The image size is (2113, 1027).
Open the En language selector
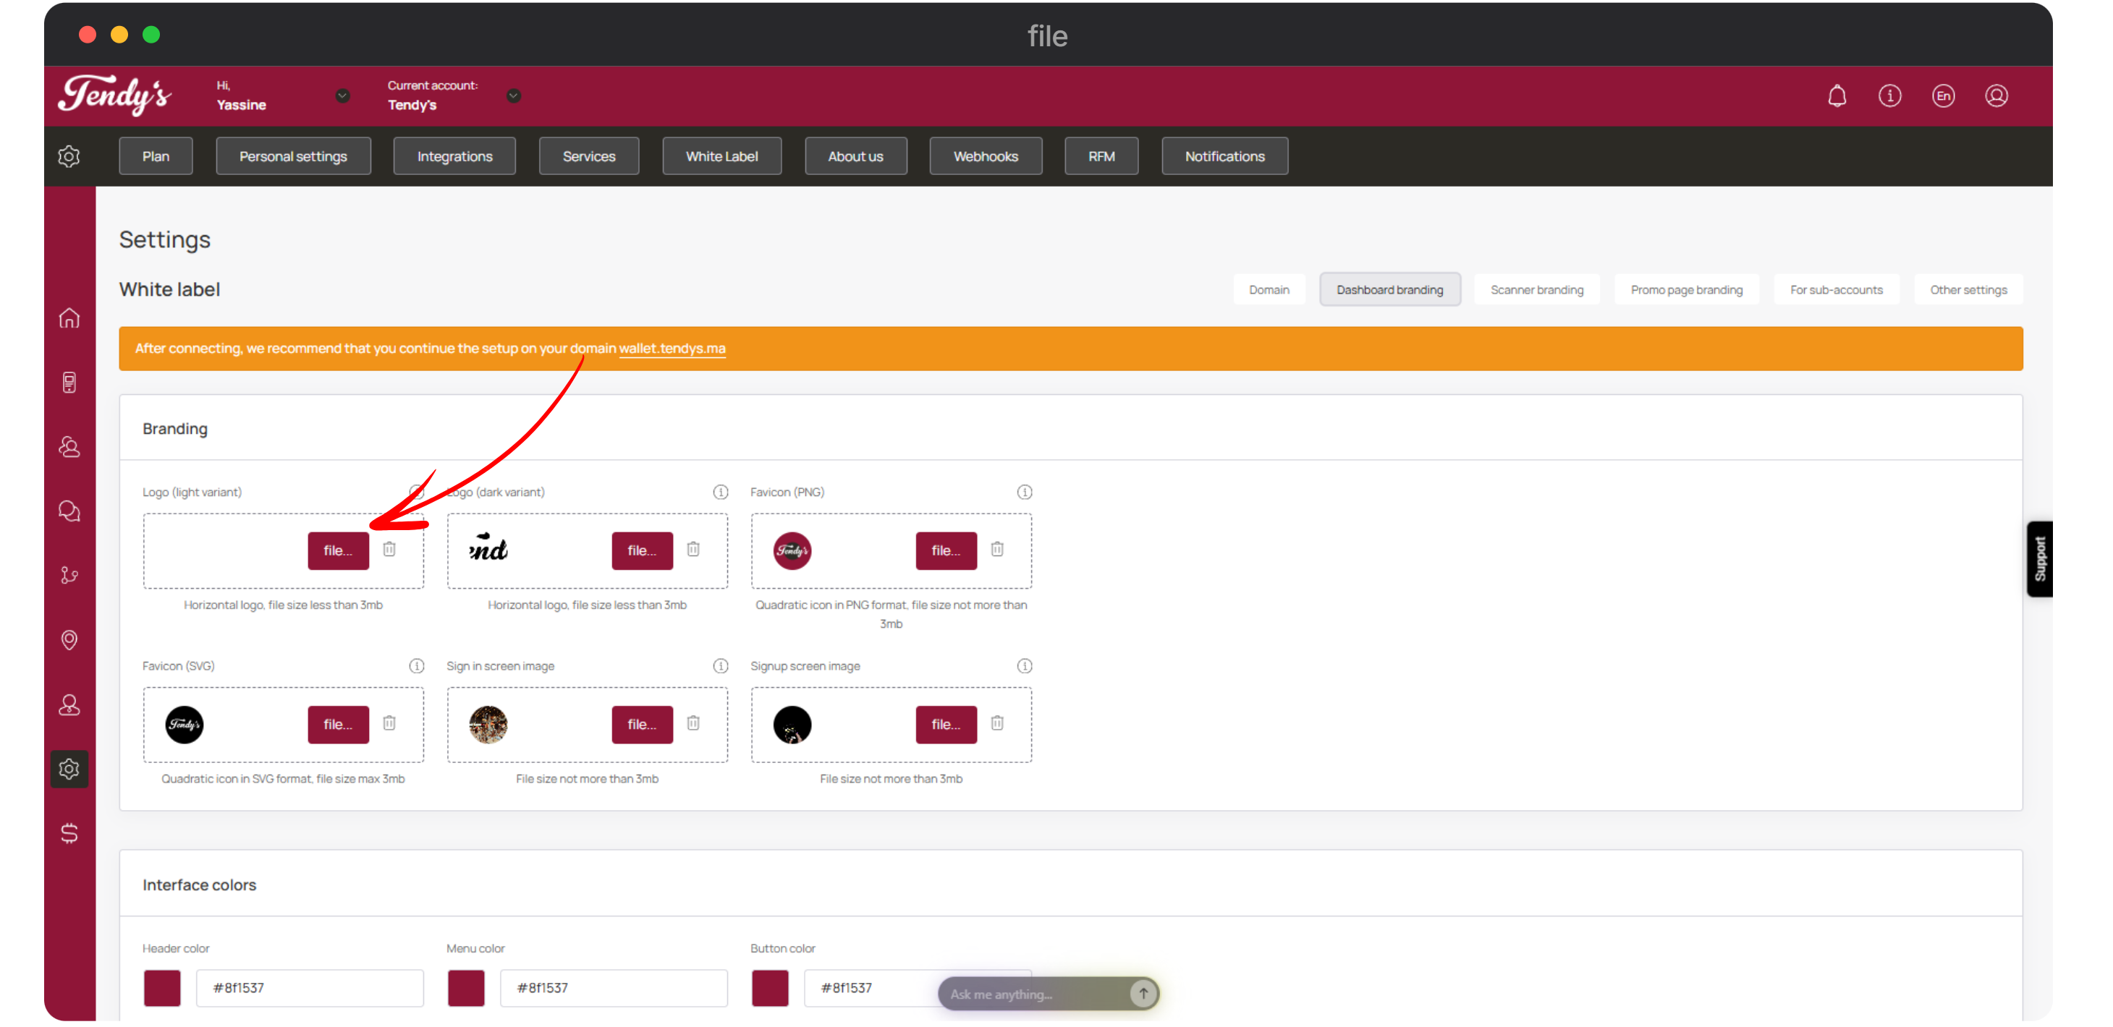pos(1942,96)
